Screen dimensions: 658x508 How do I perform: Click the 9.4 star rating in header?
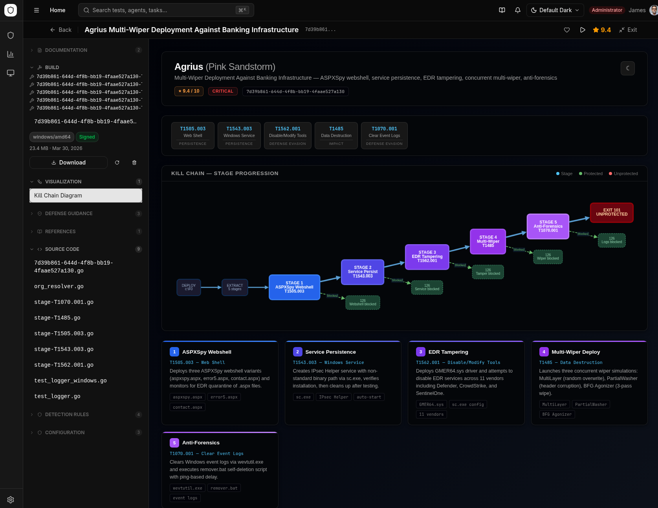602,30
